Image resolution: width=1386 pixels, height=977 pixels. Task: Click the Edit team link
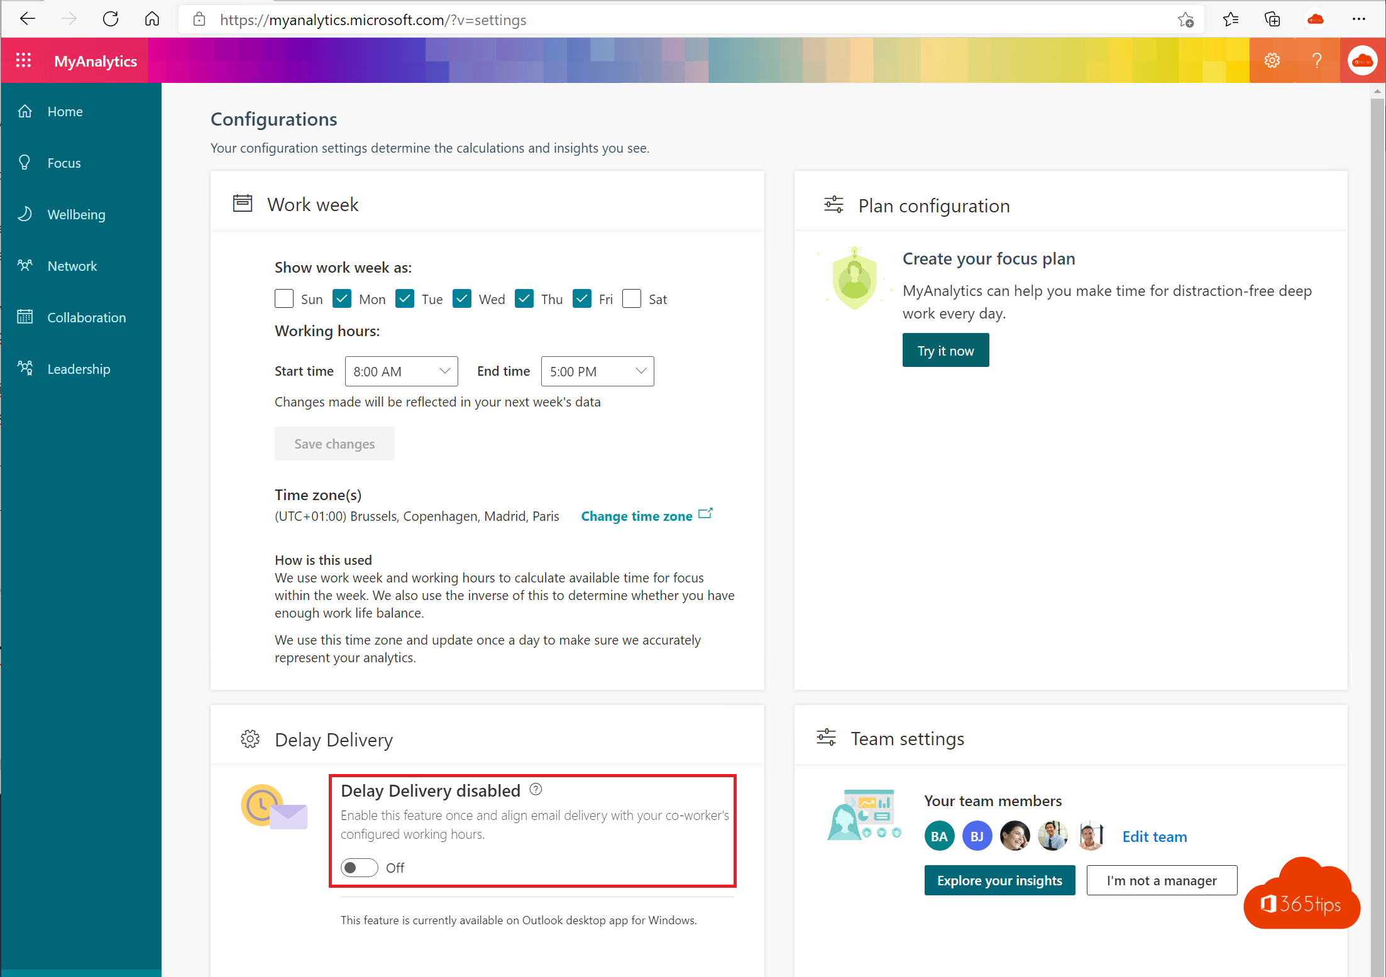coord(1157,836)
